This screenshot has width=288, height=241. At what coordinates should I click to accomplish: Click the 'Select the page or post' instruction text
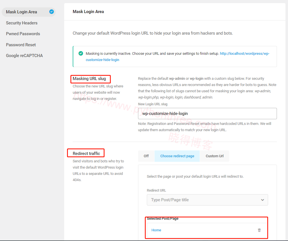pos(195,176)
